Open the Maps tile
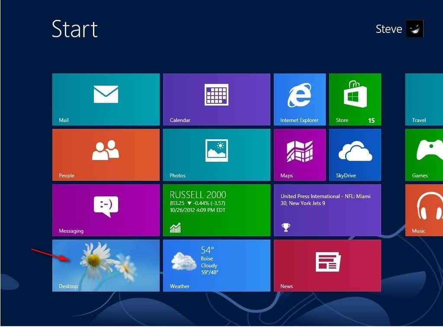Screen dimensions: 443x327 (300, 155)
